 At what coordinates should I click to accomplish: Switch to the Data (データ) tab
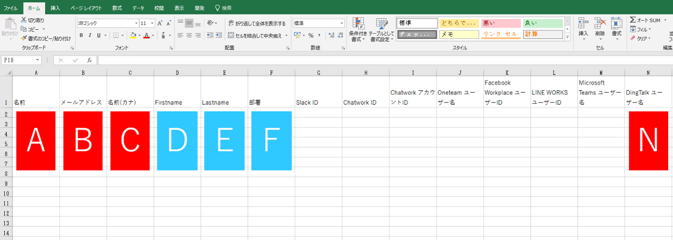pyautogui.click(x=138, y=8)
